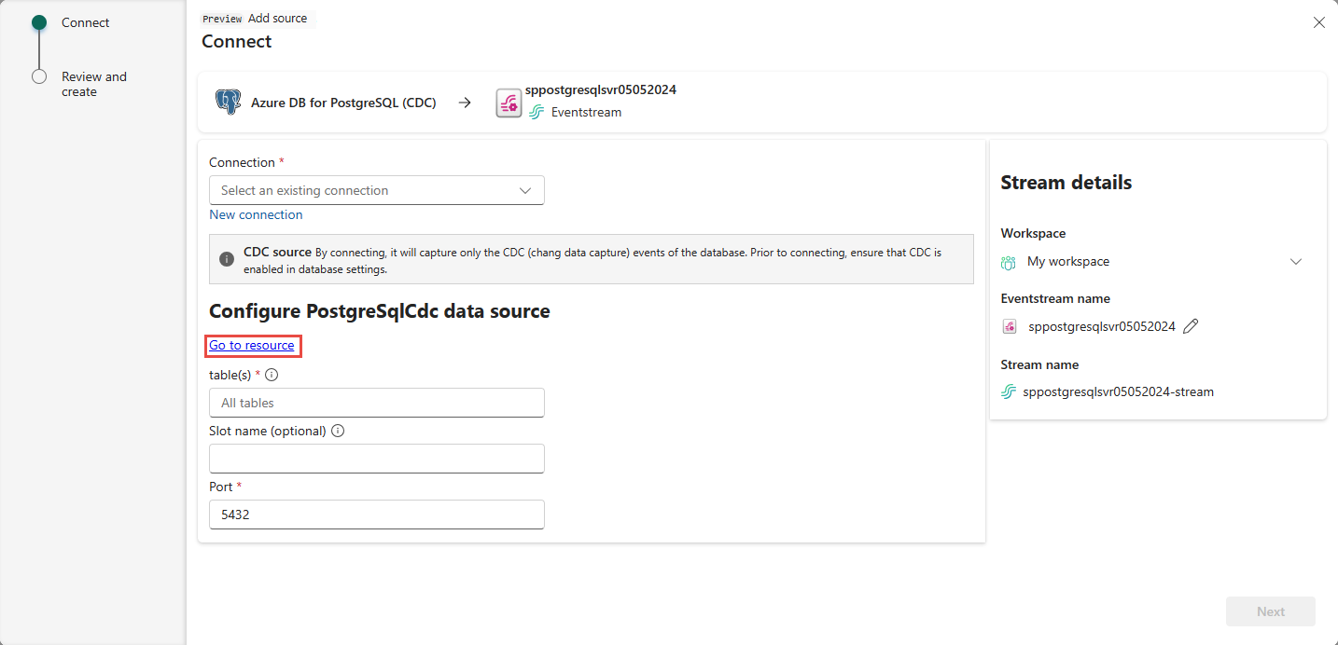Click the table(s) input field
This screenshot has height=645, width=1338.
click(377, 403)
